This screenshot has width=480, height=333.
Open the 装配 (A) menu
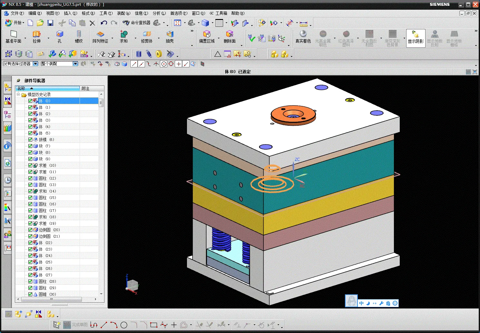pos(123,13)
